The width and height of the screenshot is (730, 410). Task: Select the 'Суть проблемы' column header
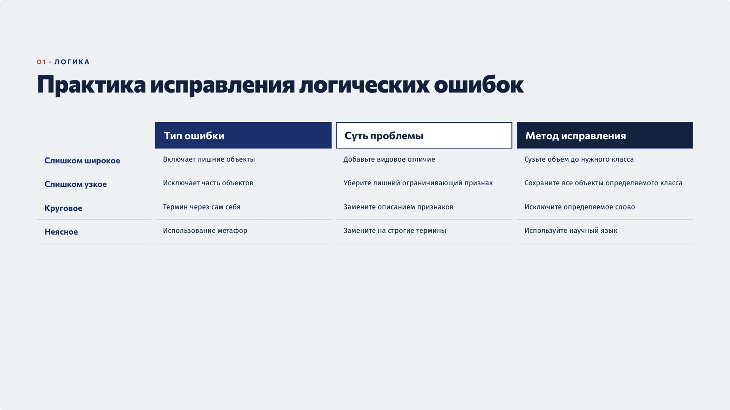[424, 135]
